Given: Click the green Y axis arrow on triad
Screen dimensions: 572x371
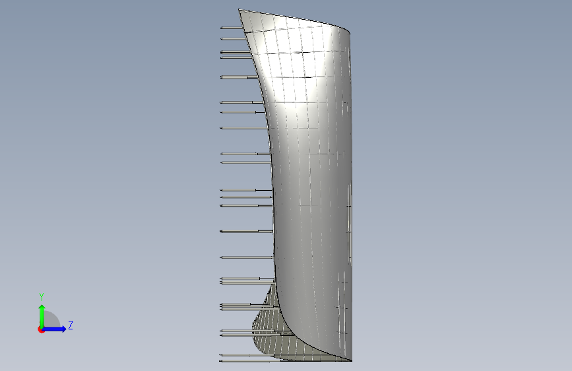Looking at the screenshot, I should (x=42, y=316).
